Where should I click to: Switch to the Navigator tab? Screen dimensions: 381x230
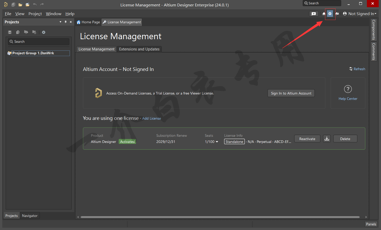(x=30, y=216)
